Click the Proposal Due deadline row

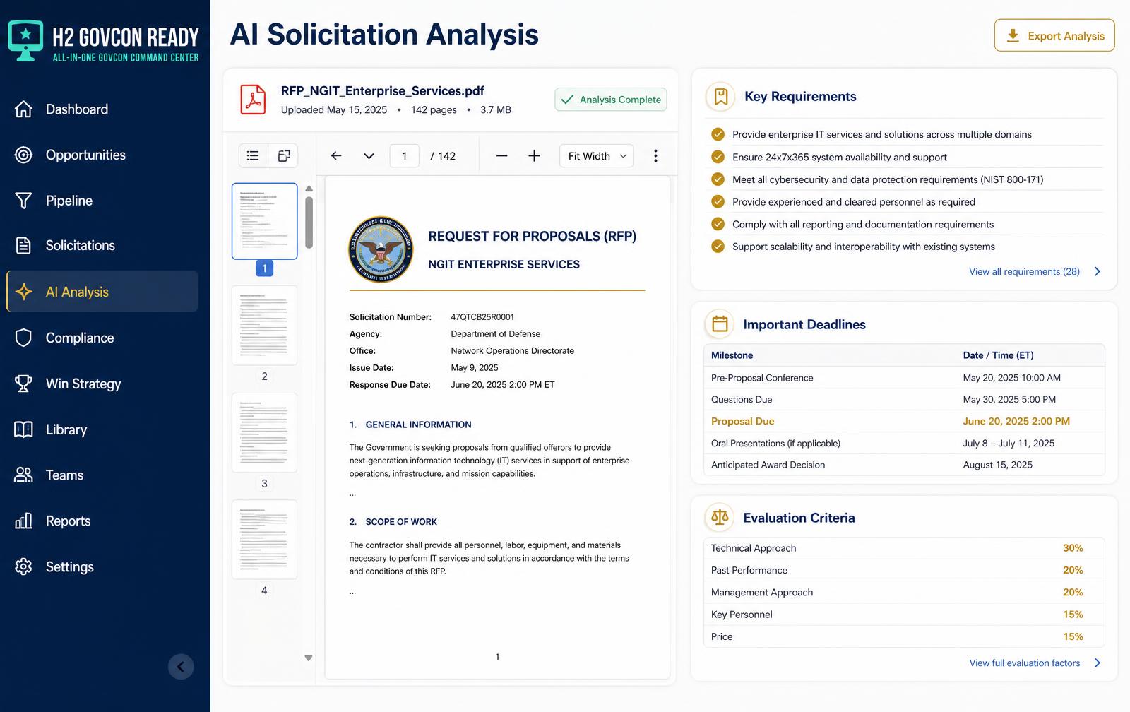coord(904,421)
